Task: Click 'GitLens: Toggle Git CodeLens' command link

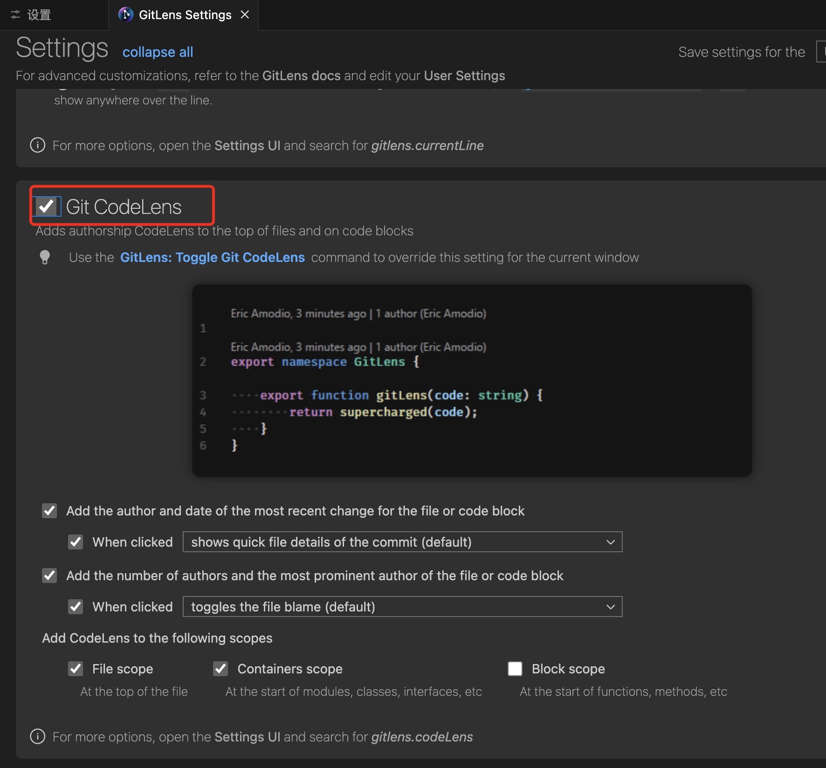Action: 213,257
